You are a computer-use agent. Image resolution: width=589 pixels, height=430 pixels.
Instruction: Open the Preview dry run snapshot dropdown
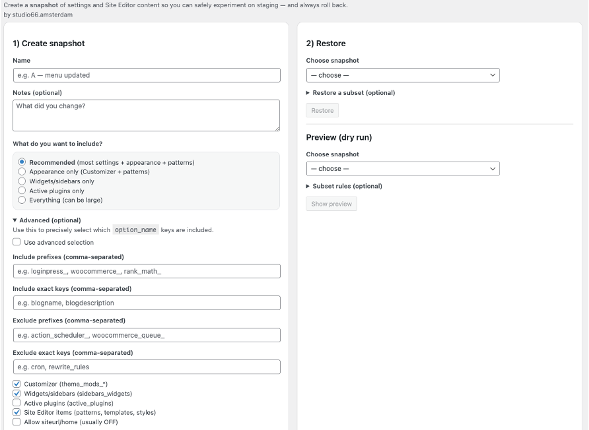(403, 168)
